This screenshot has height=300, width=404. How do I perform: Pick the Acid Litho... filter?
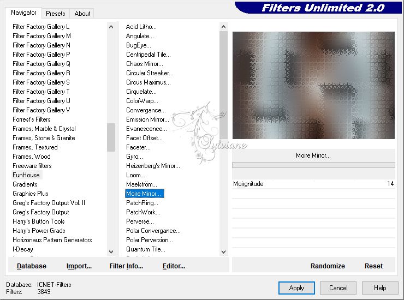coord(141,27)
